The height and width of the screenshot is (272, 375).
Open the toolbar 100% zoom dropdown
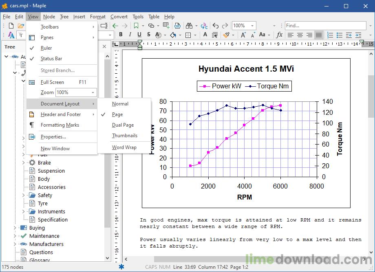252,26
